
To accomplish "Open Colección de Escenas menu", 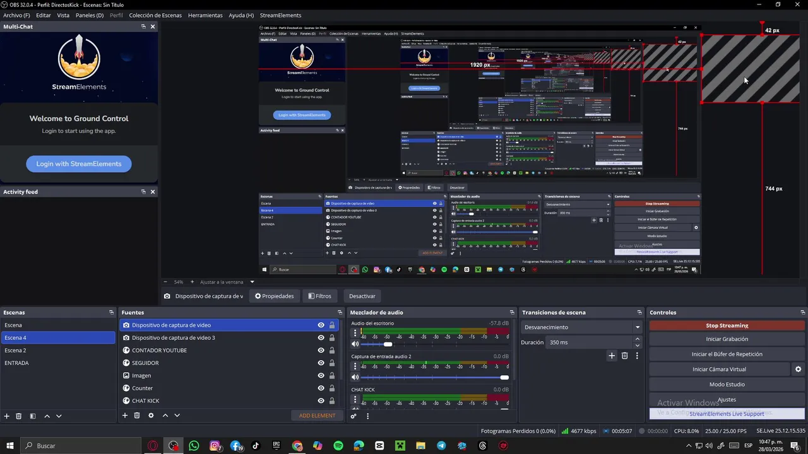I will coord(155,15).
